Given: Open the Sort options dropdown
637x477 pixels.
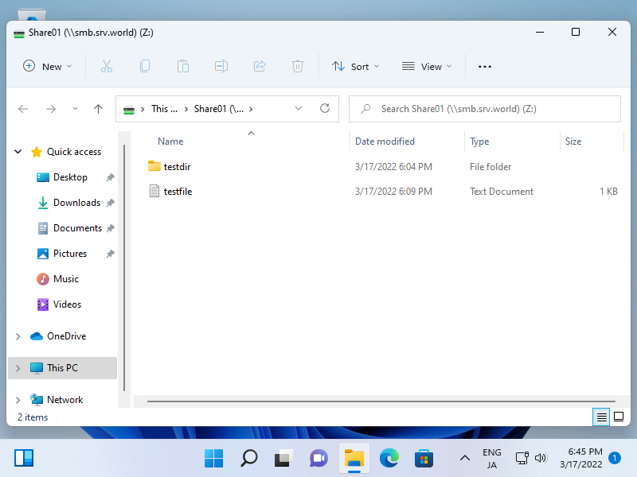Looking at the screenshot, I should point(356,67).
